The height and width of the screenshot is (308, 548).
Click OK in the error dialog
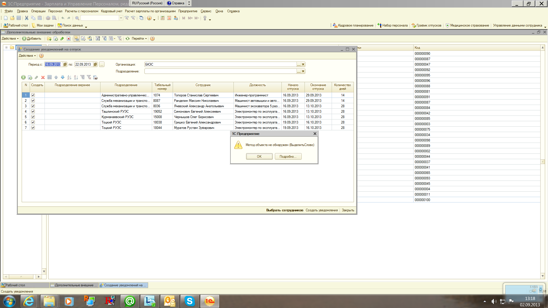[259, 157]
